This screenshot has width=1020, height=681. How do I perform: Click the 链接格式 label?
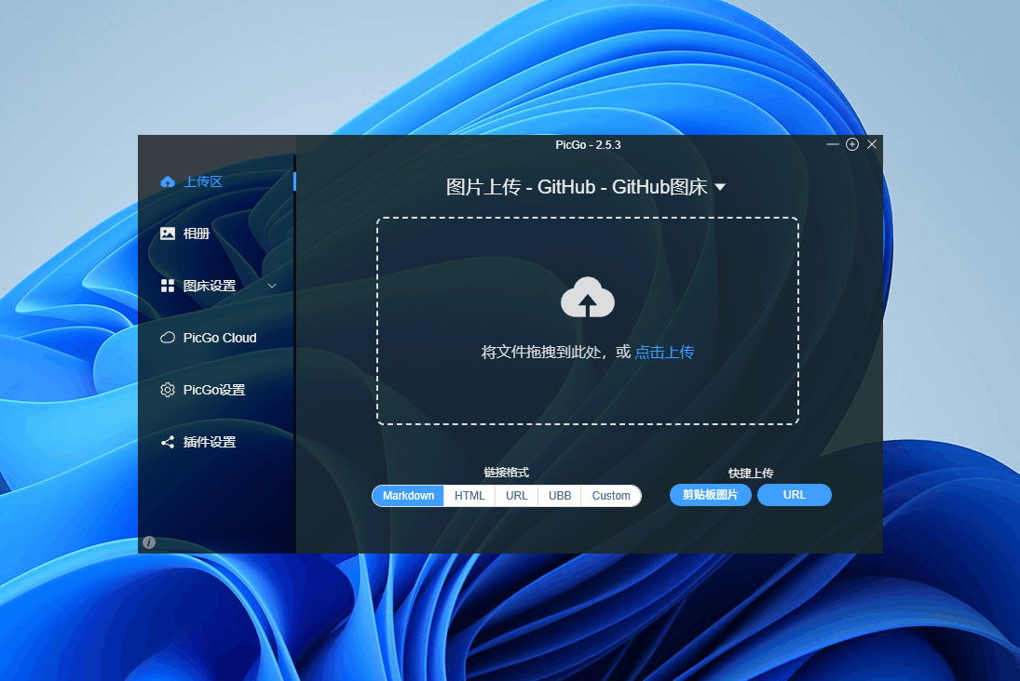[506, 473]
